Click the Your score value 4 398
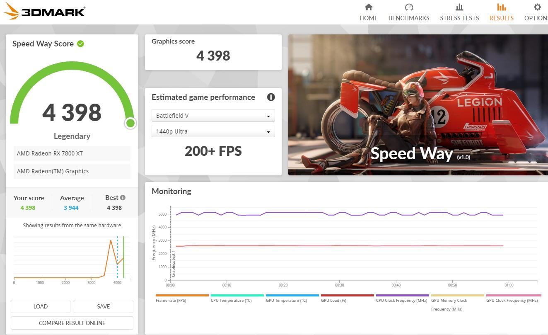The image size is (548, 335). click(28, 208)
